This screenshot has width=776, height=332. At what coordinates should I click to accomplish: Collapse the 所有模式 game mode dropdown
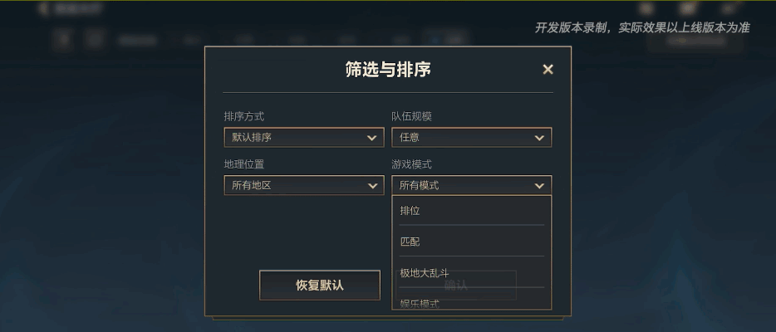tap(471, 186)
